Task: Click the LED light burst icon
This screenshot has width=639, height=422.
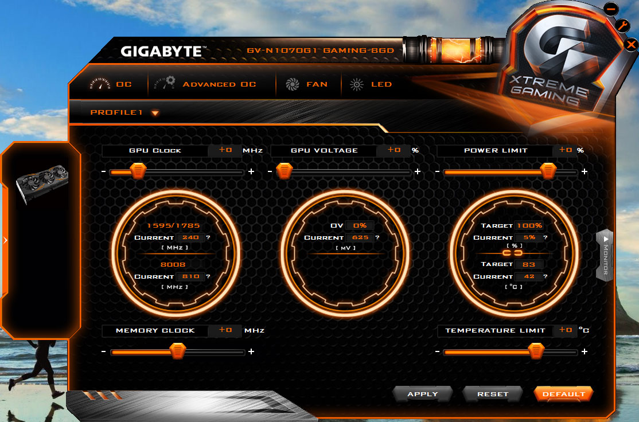Action: click(x=357, y=84)
